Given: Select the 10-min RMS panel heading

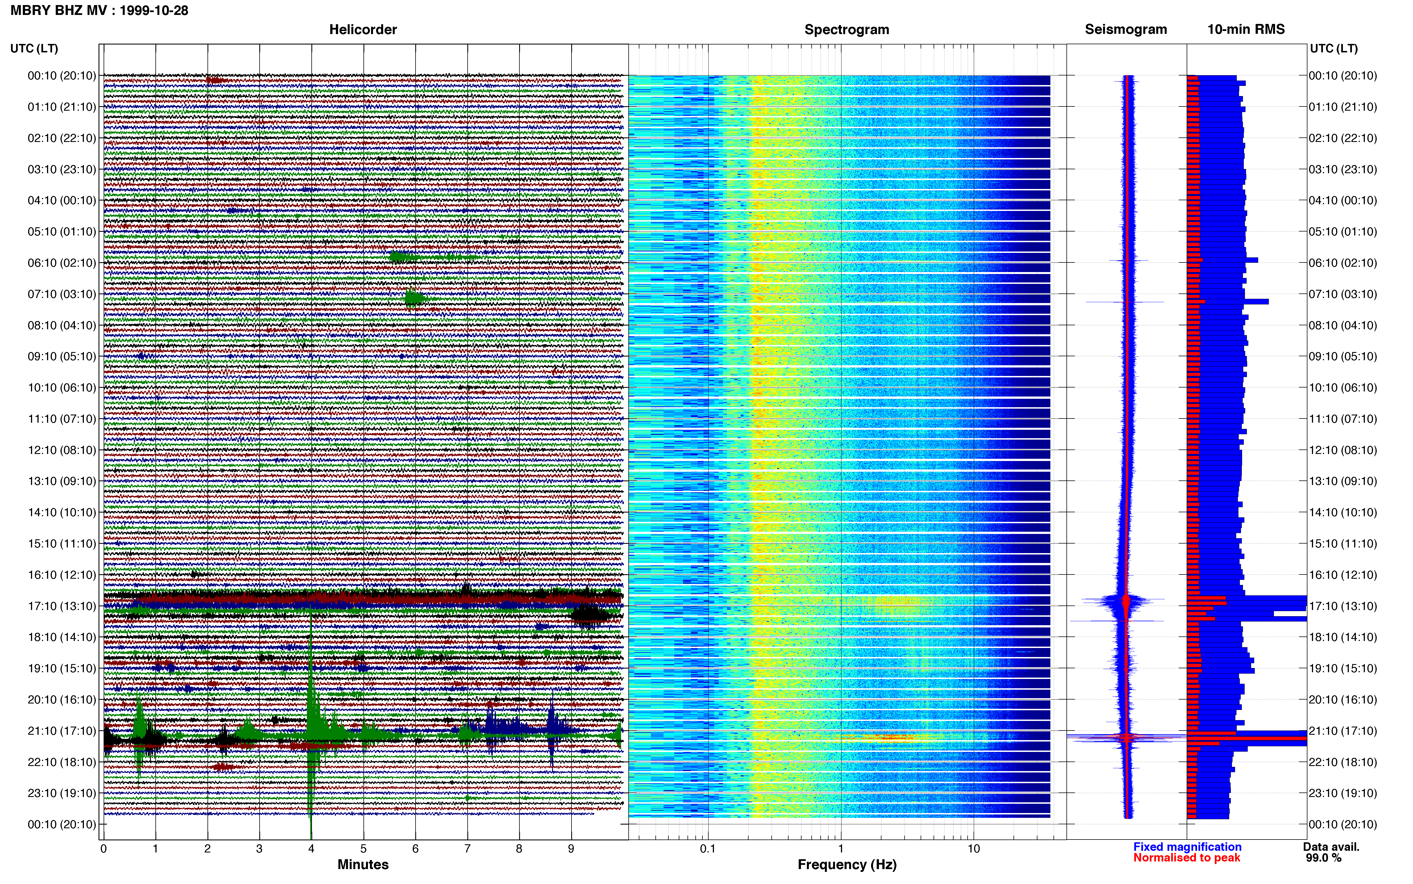Looking at the screenshot, I should [1246, 29].
